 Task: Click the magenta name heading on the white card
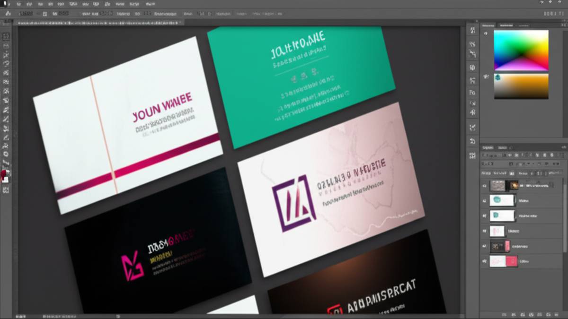click(x=162, y=107)
